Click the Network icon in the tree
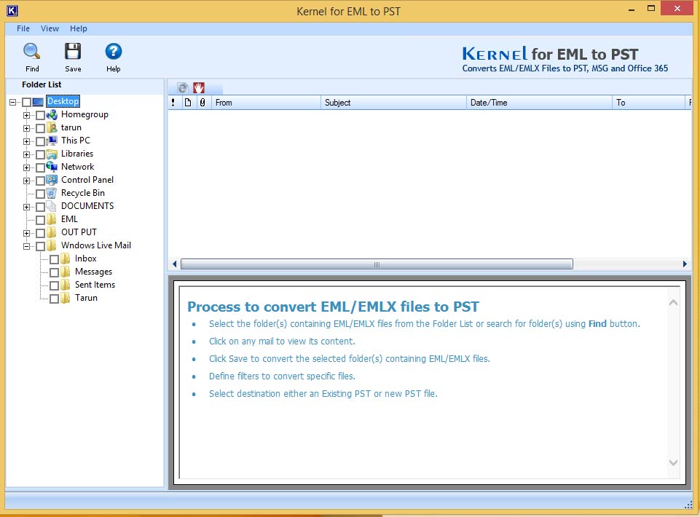 click(x=52, y=167)
